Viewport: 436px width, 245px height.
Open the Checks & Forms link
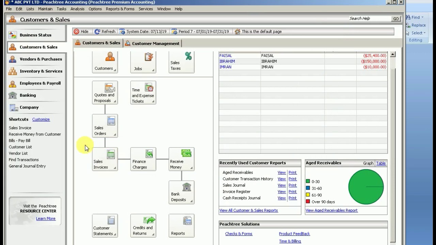point(239,234)
